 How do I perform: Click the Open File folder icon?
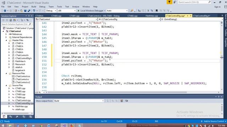[x=21, y=11]
